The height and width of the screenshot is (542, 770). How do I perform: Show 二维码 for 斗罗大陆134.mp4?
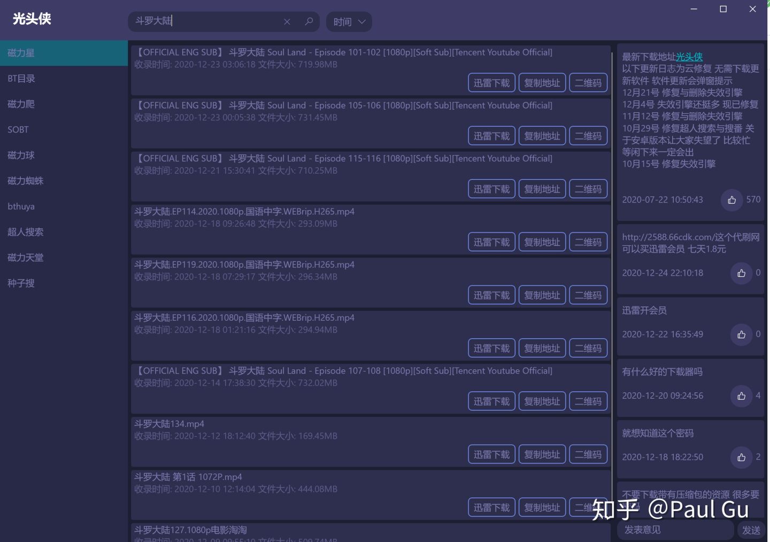point(588,454)
